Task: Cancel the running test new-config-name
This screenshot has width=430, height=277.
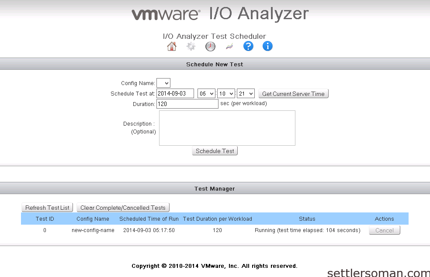Action: (x=384, y=230)
